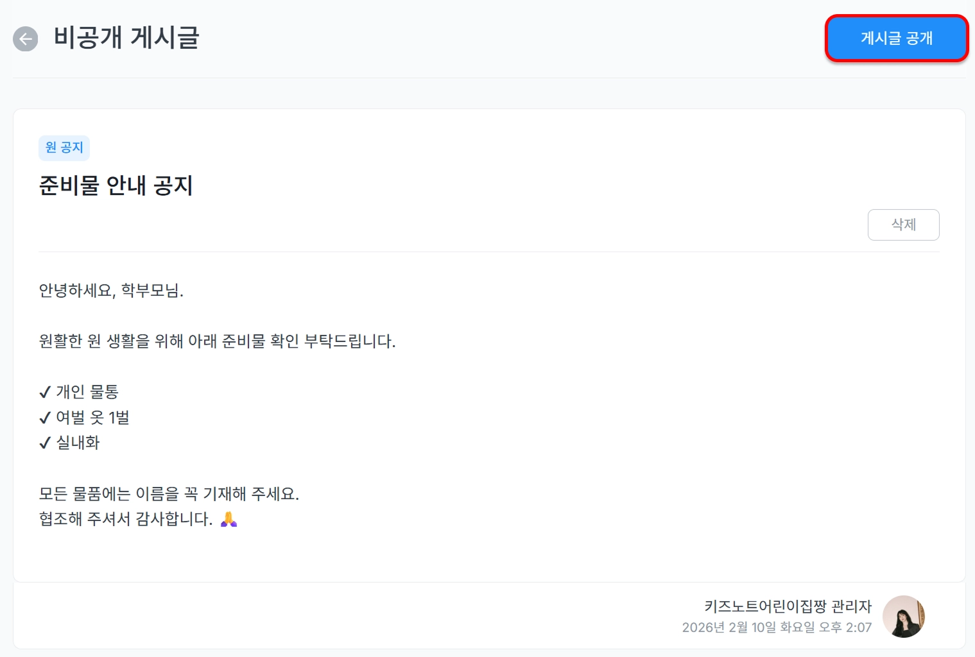The width and height of the screenshot is (975, 657).
Task: Open the author's profile photo
Action: (x=903, y=616)
